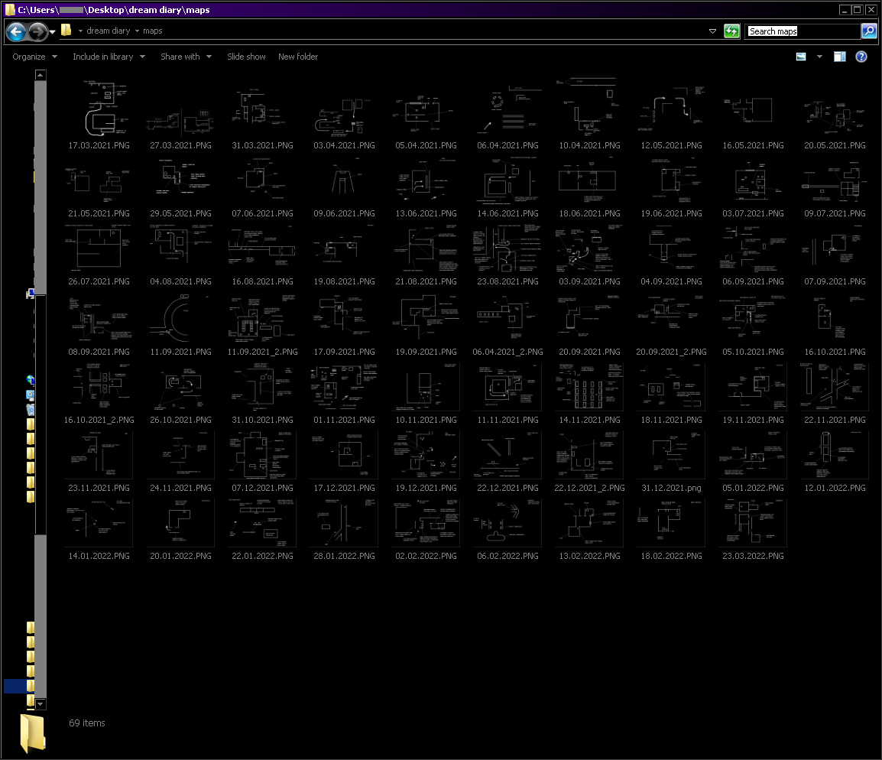882x760 pixels.
Task: Select file 01.11.2021.PNG
Action: pyautogui.click(x=344, y=393)
